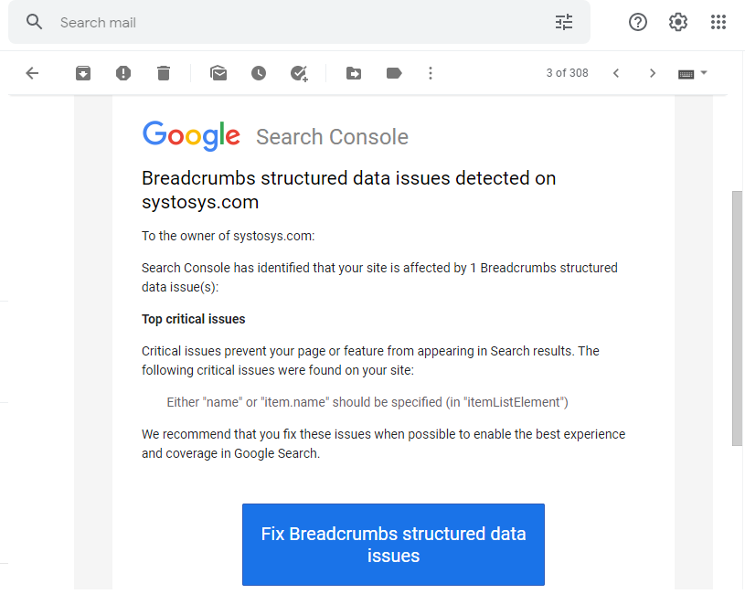Open search filter options
The image size is (745, 594).
[x=564, y=22]
